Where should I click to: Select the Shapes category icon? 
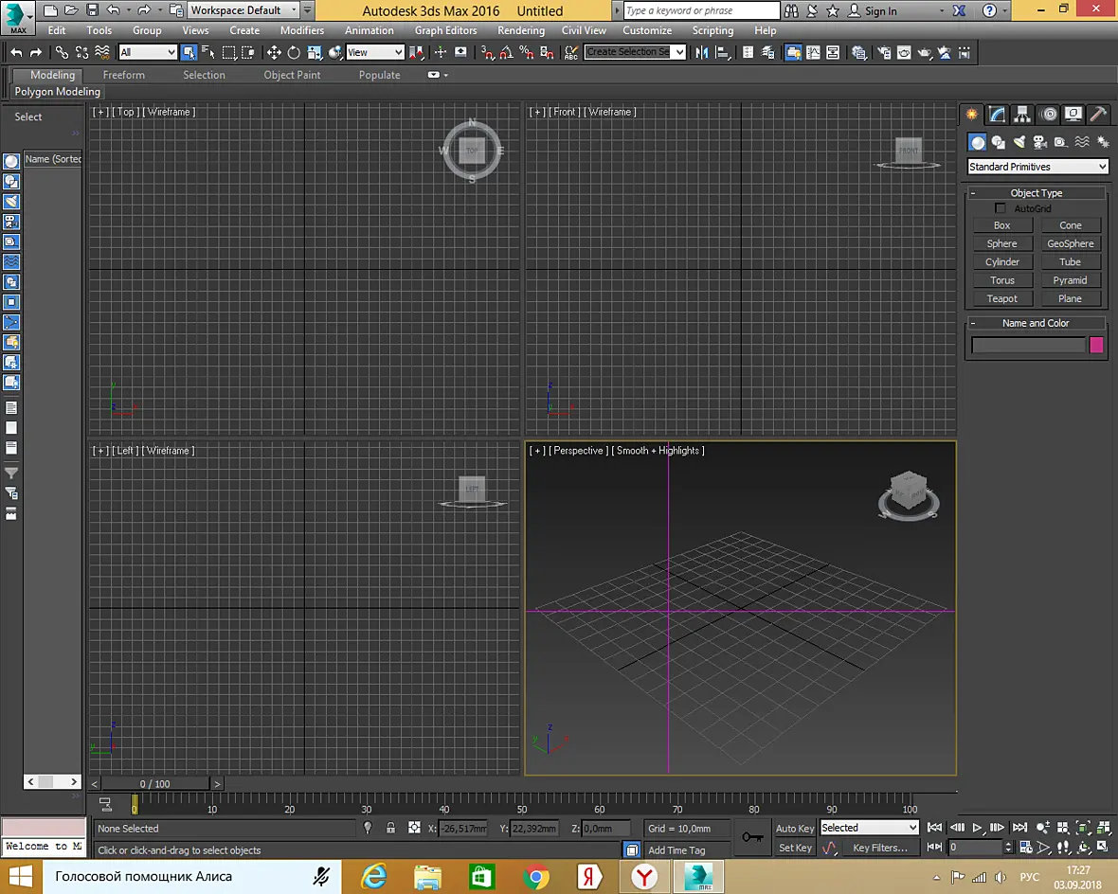click(x=999, y=142)
